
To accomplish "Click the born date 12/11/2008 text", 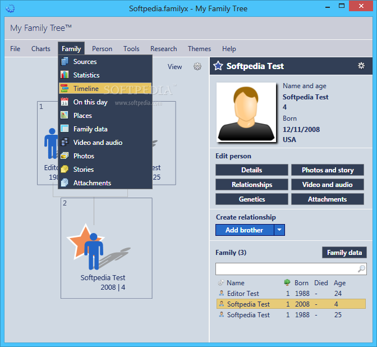I will 301,130.
